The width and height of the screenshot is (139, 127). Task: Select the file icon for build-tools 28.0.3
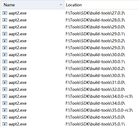5,20
